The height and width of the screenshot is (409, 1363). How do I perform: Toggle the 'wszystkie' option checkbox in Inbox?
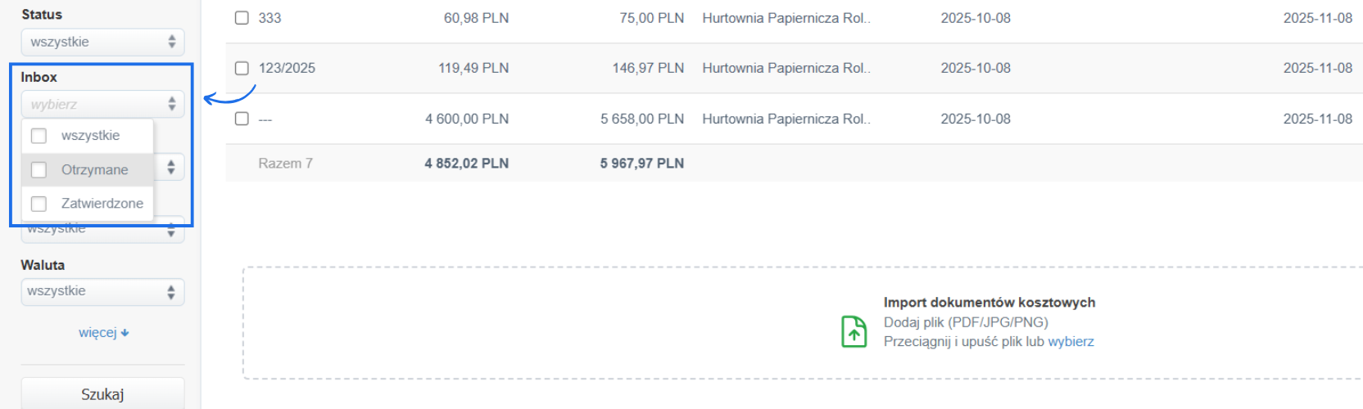pos(38,136)
